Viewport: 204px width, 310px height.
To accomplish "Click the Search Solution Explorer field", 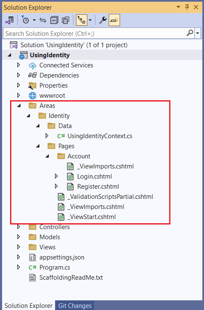I will pos(94,33).
